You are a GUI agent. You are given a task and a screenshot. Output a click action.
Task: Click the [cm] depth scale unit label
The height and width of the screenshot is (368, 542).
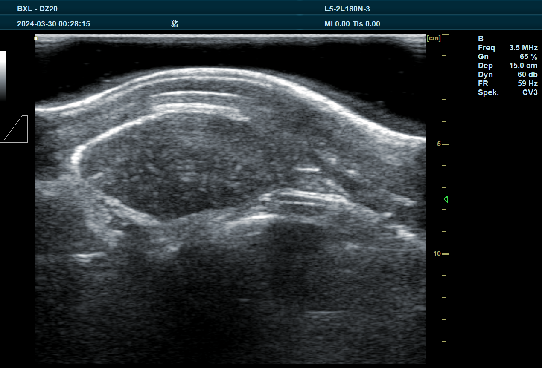click(434, 38)
